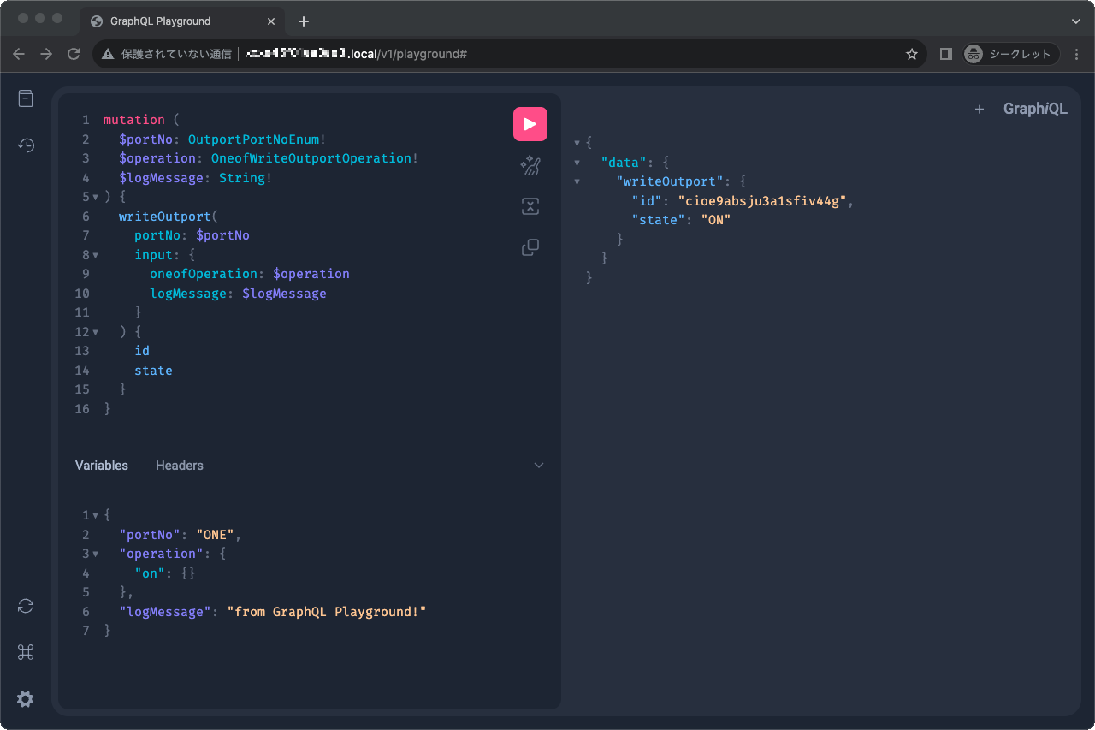Fold the operation object on variables line 3

[96, 554]
